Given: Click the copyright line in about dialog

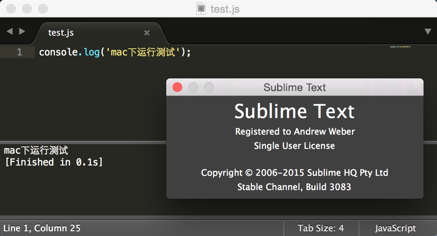Looking at the screenshot, I should coord(294,173).
